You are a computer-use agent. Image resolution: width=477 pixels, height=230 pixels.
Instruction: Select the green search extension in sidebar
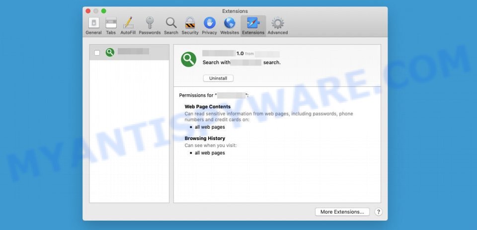point(129,52)
